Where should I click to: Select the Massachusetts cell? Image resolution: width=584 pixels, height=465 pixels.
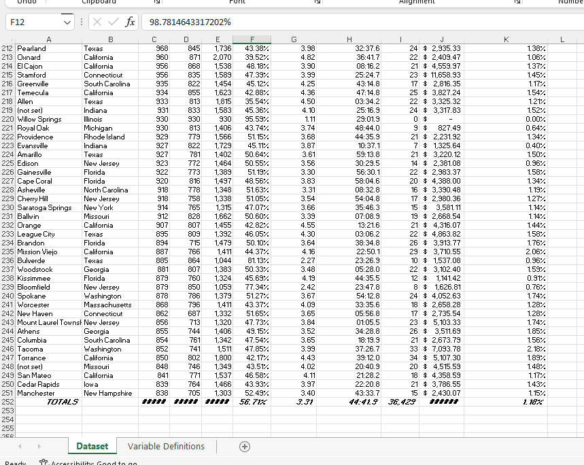(110, 305)
